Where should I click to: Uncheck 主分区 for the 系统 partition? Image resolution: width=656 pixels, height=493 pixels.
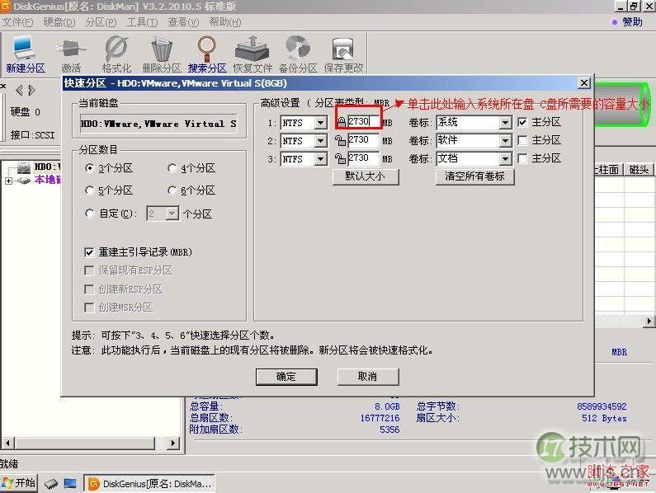tap(522, 122)
